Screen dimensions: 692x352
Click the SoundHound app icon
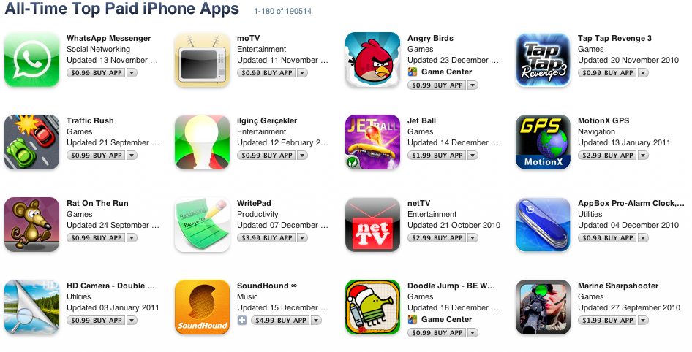[x=202, y=307]
